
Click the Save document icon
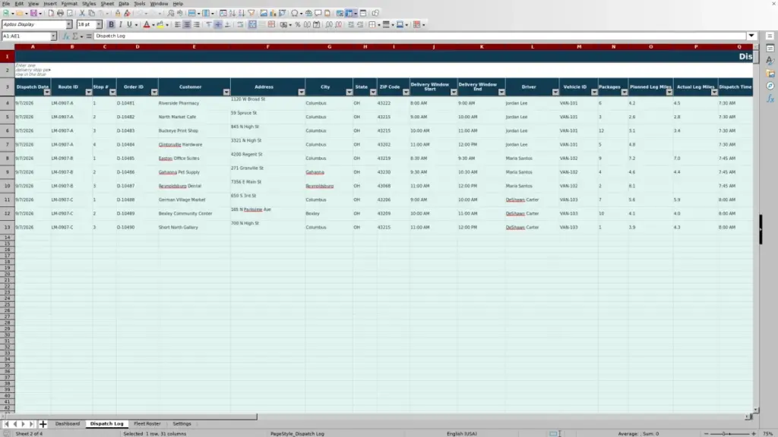tap(33, 13)
